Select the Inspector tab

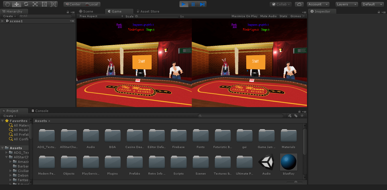[322, 11]
